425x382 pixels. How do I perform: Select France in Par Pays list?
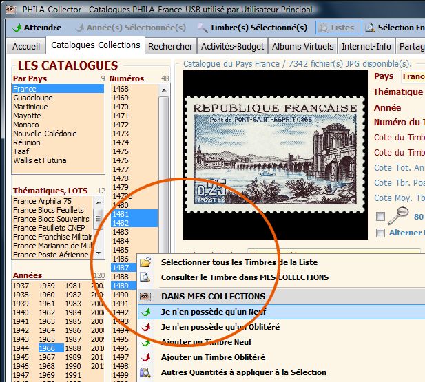coord(58,89)
